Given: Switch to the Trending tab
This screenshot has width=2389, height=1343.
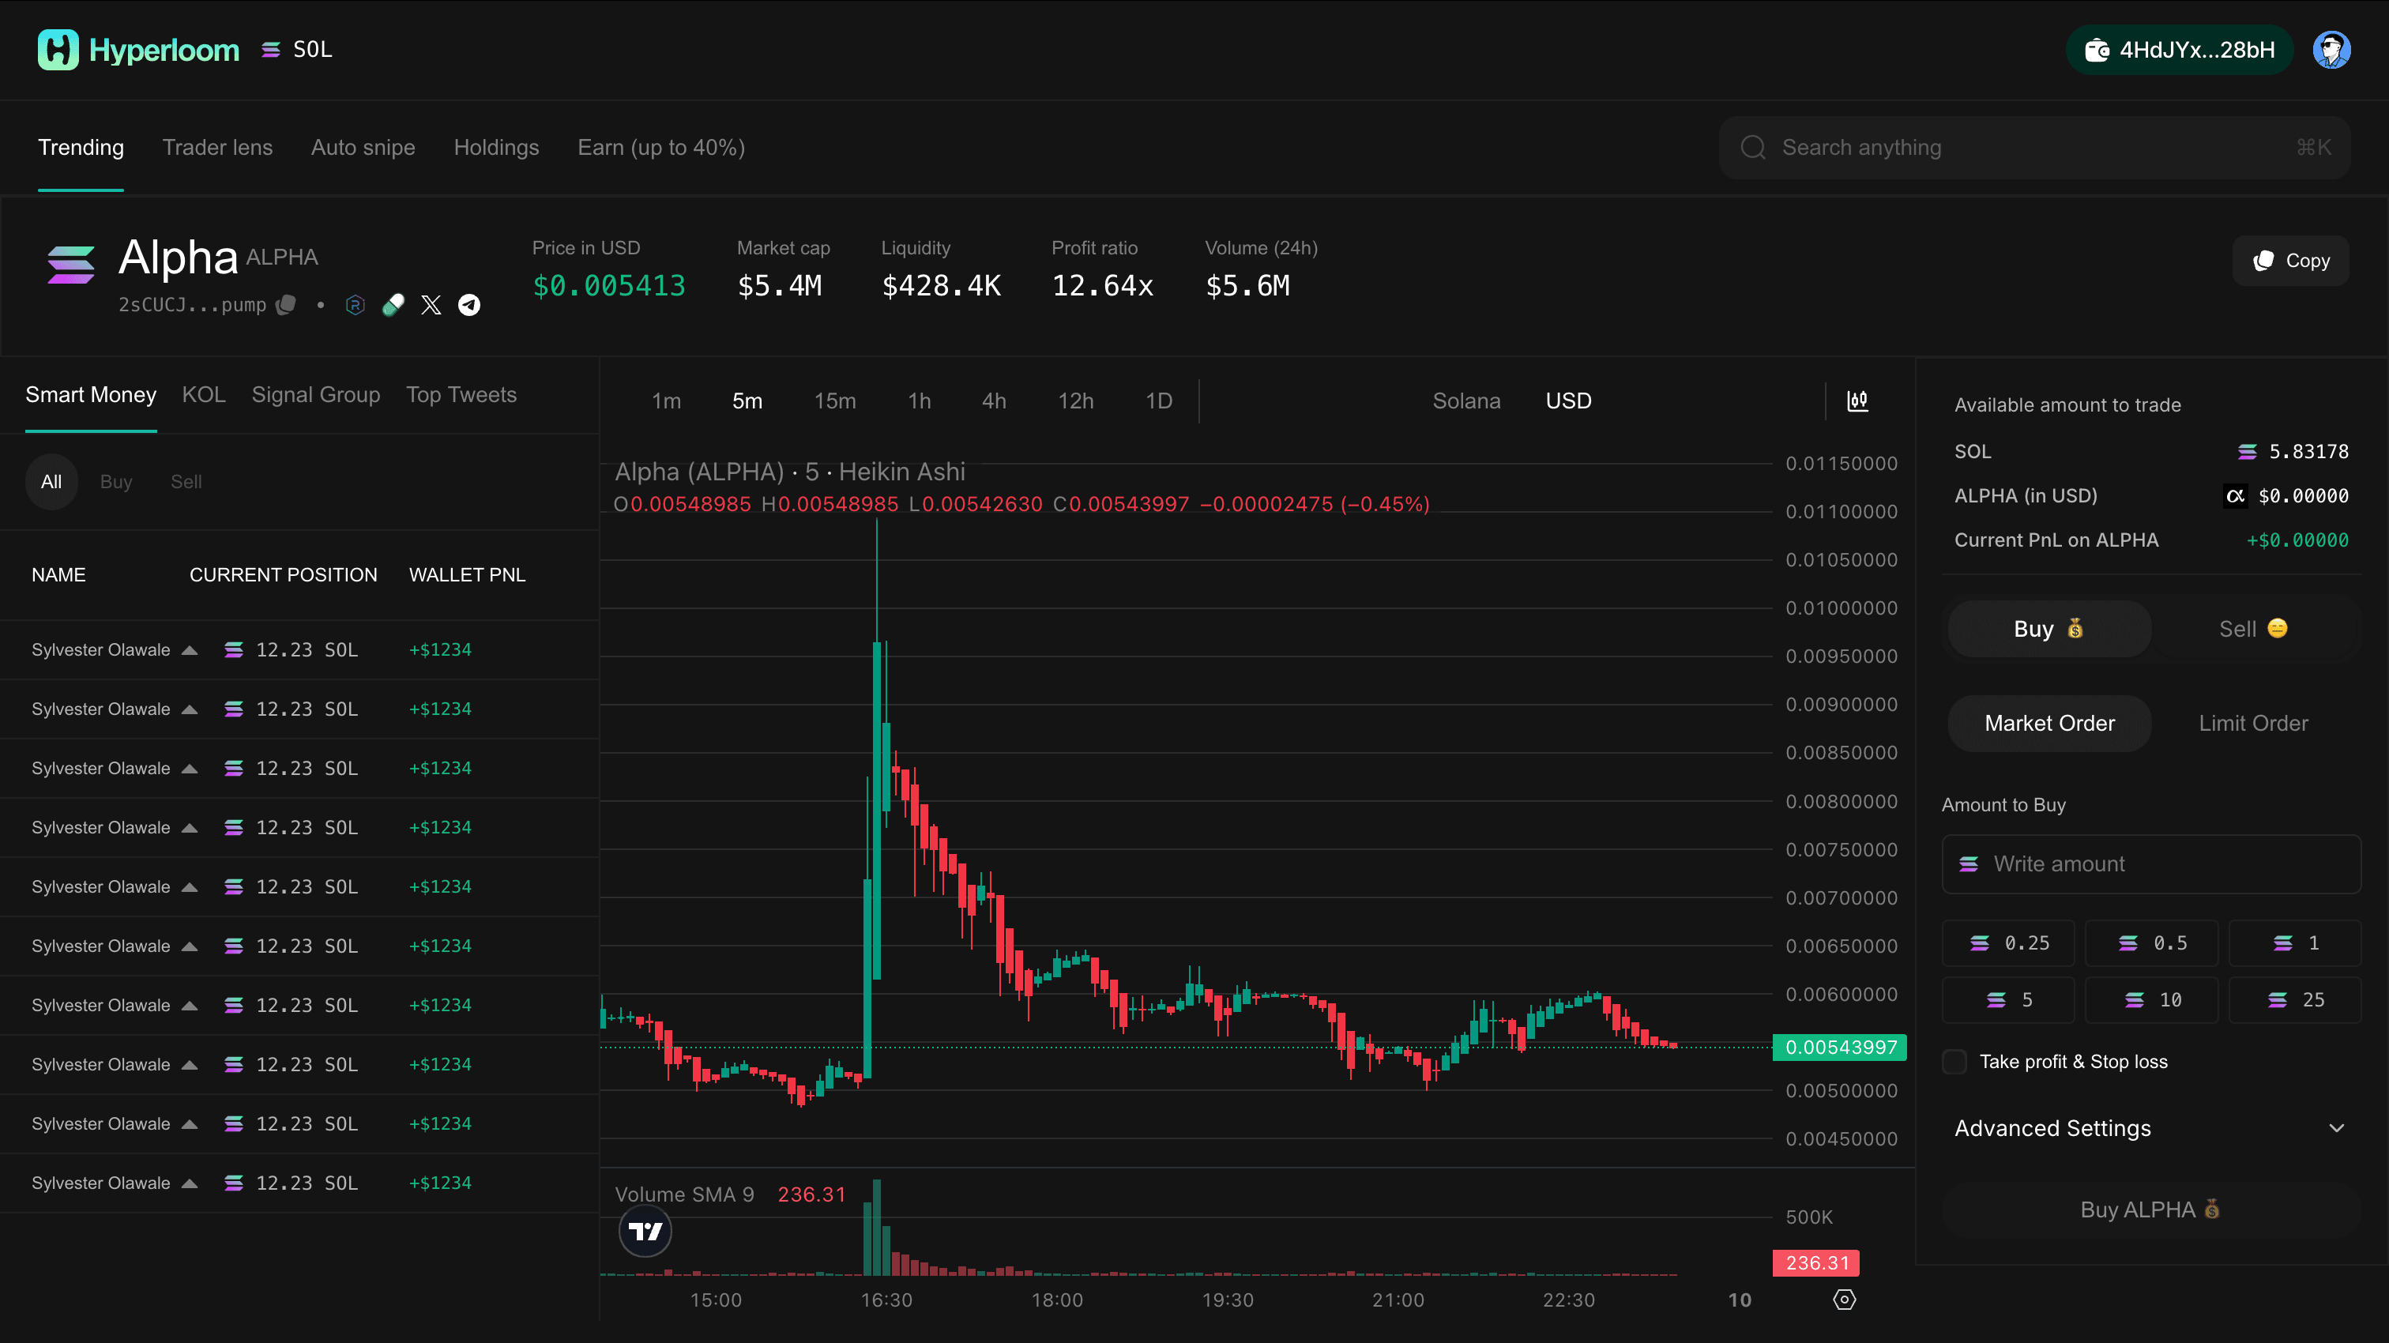Looking at the screenshot, I should pyautogui.click(x=81, y=148).
